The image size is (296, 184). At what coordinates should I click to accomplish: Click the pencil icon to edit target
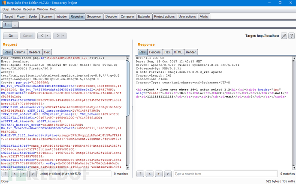(284, 36)
